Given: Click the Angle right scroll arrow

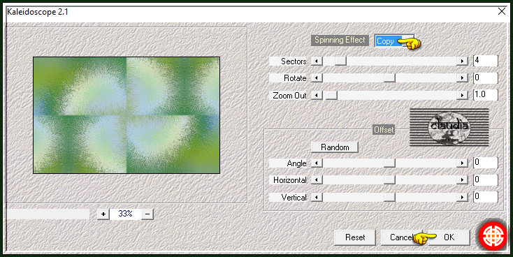Looking at the screenshot, I should (462, 163).
